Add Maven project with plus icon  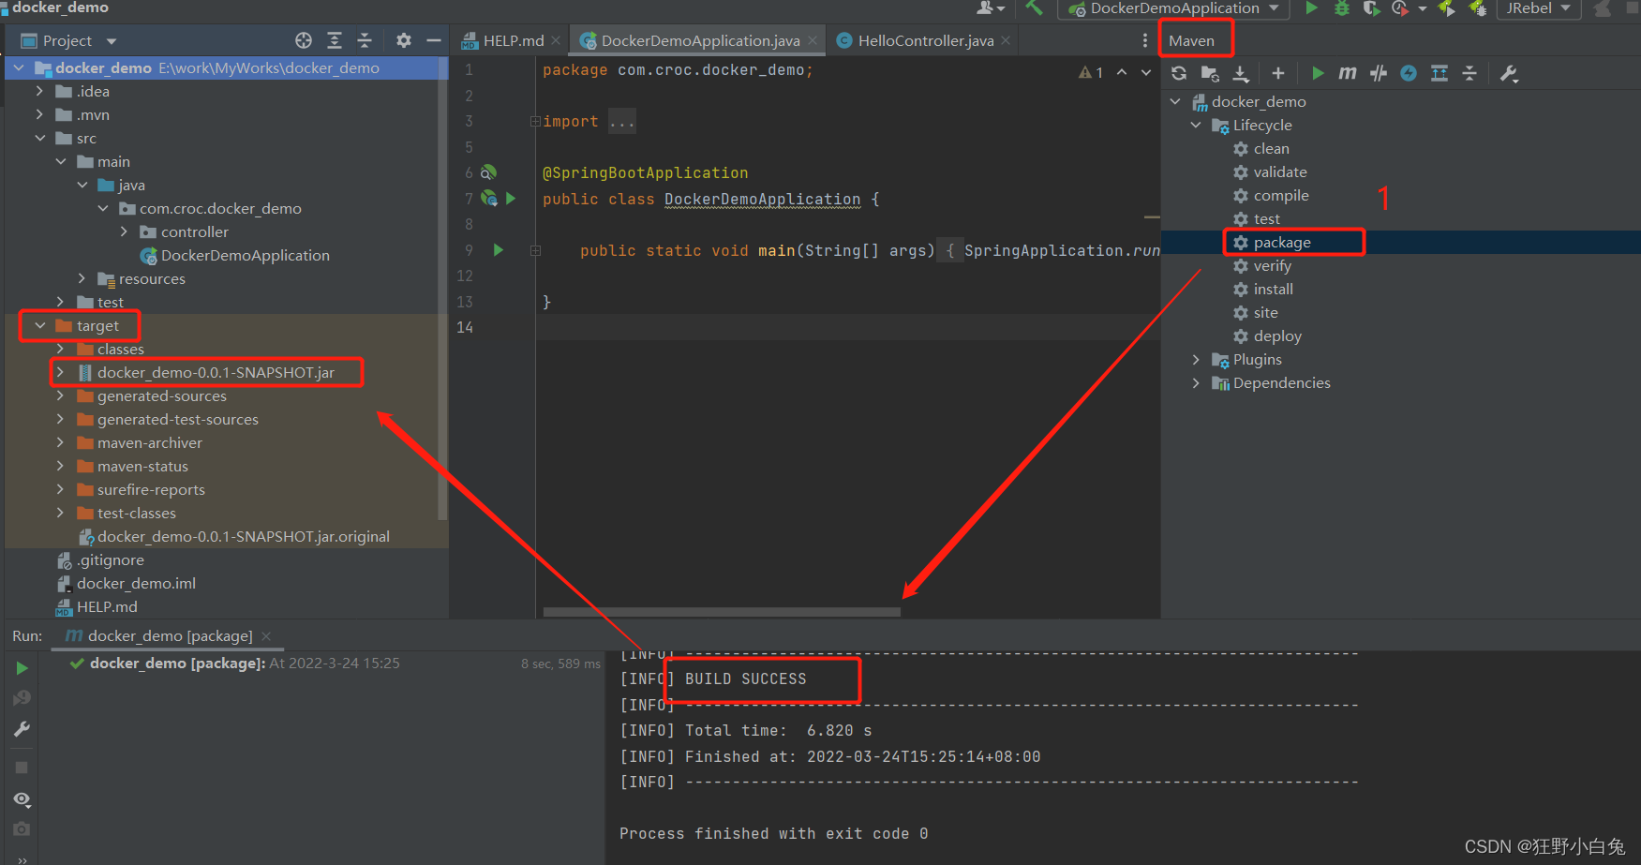pos(1278,73)
